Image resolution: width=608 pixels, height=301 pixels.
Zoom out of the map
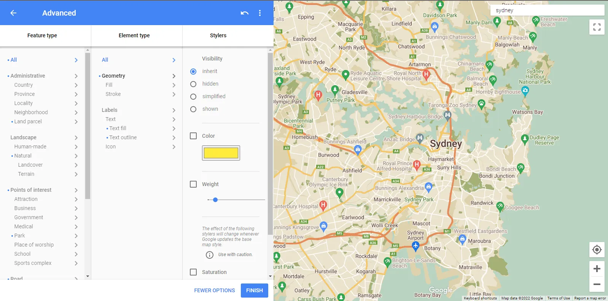click(x=597, y=284)
